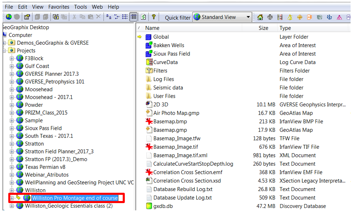Click the yellow drilling rig application icon
The height and width of the screenshot is (211, 353).
(290, 17)
